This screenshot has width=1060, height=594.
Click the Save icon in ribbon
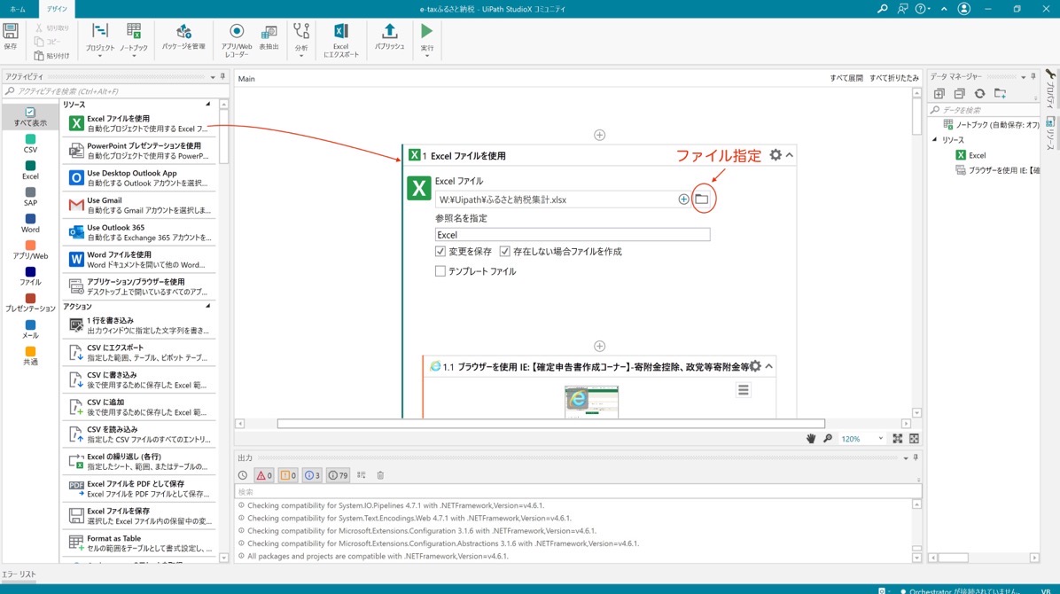[10, 36]
